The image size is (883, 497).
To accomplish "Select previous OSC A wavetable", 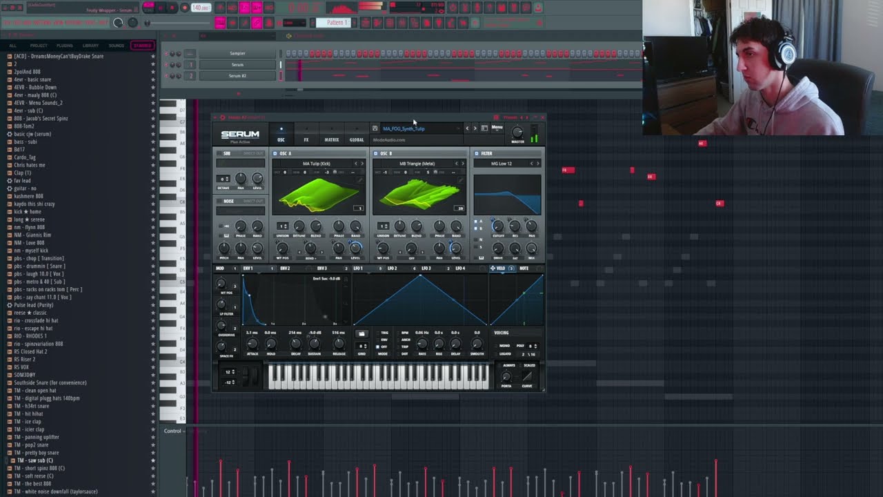I will [x=356, y=164].
